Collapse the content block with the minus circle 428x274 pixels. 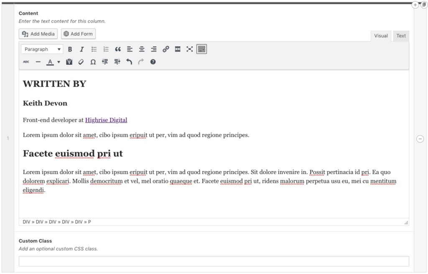[x=420, y=138]
